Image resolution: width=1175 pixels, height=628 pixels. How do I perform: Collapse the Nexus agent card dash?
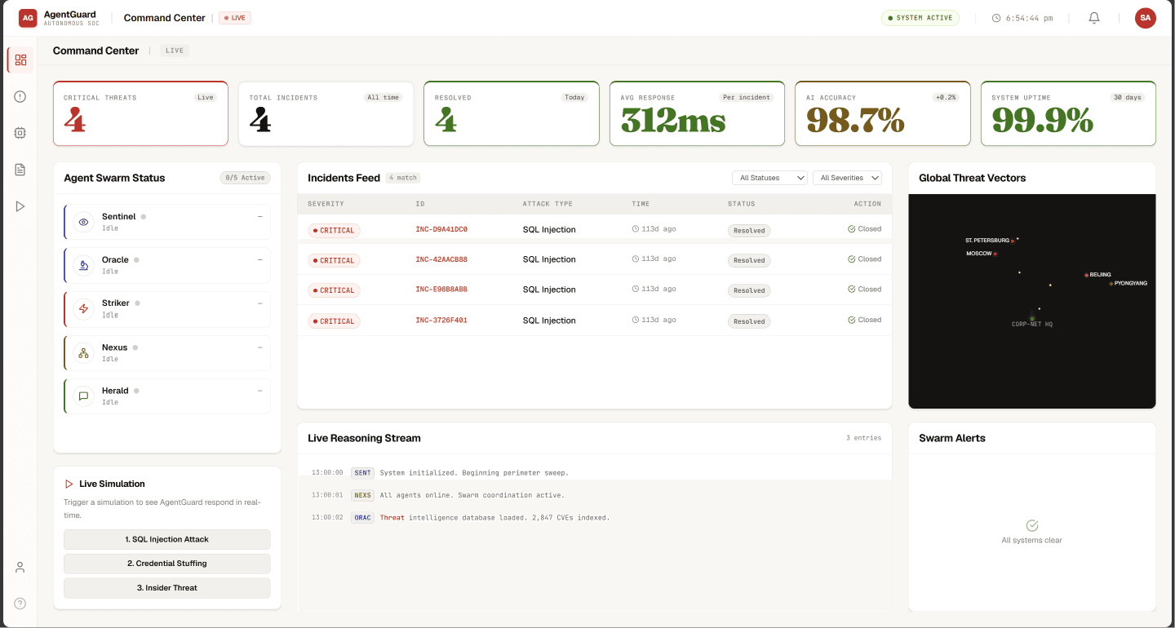(260, 347)
